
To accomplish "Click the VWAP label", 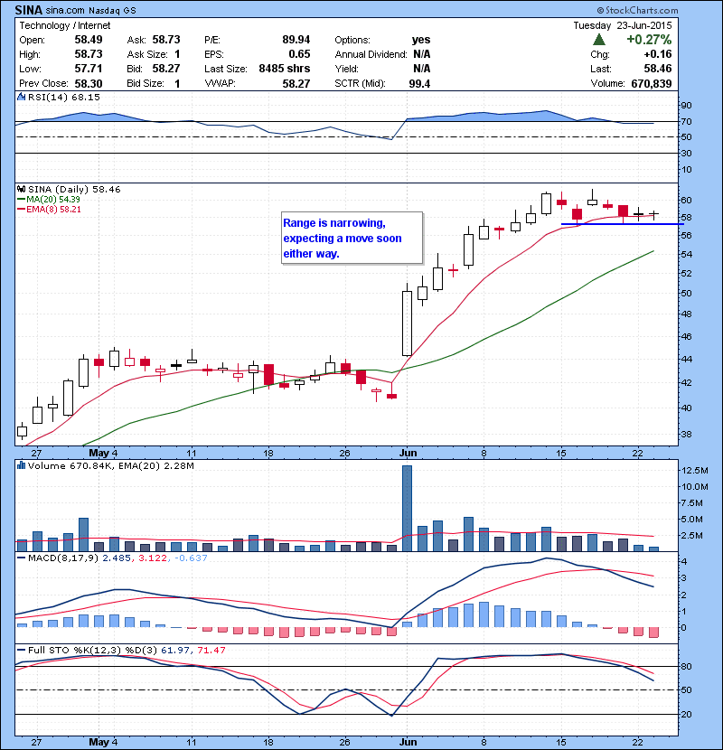I will (x=220, y=83).
